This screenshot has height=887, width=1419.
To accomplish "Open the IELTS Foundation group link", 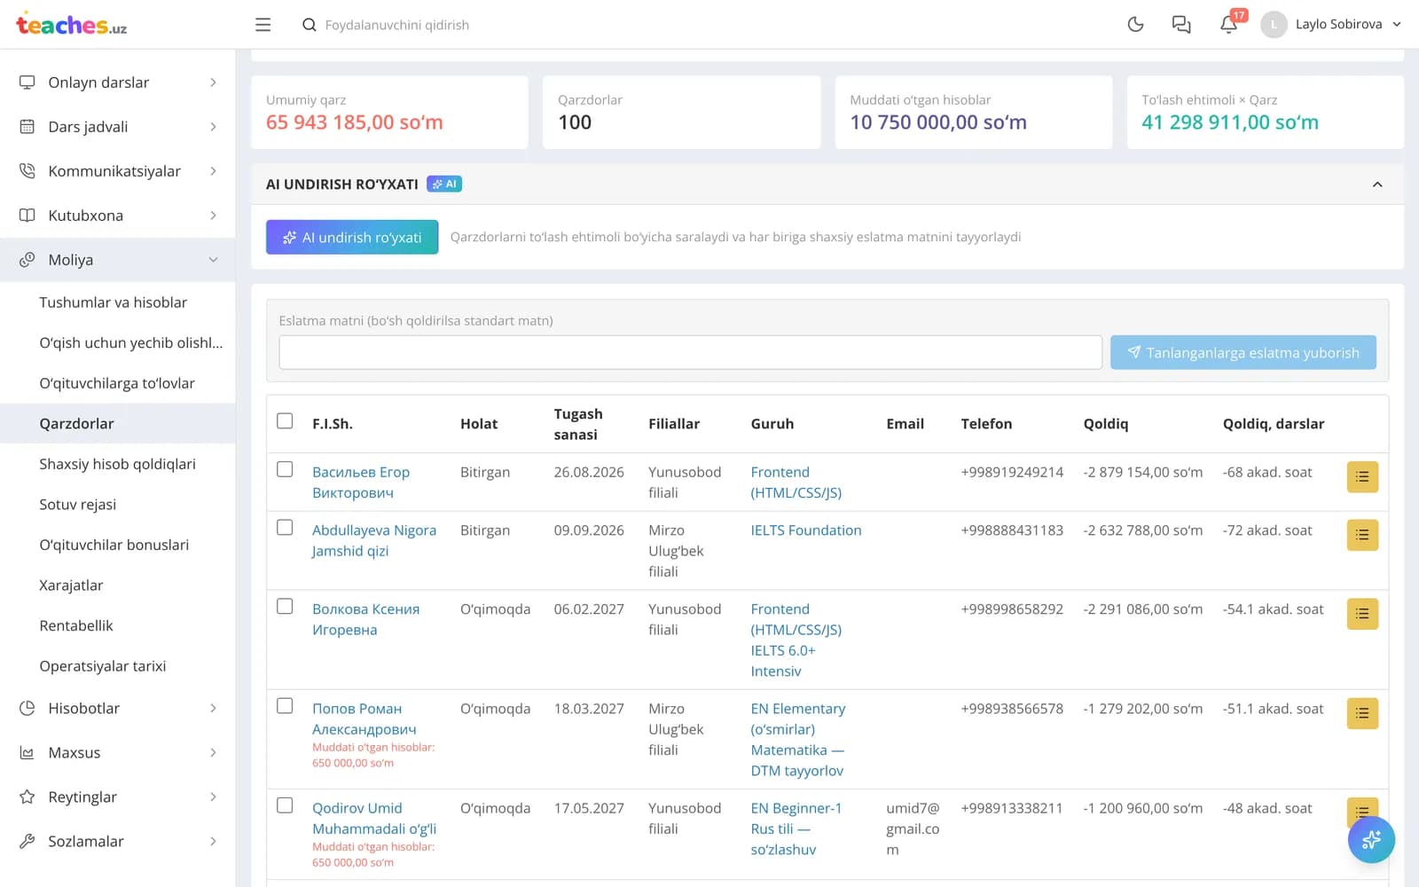I will (806, 530).
